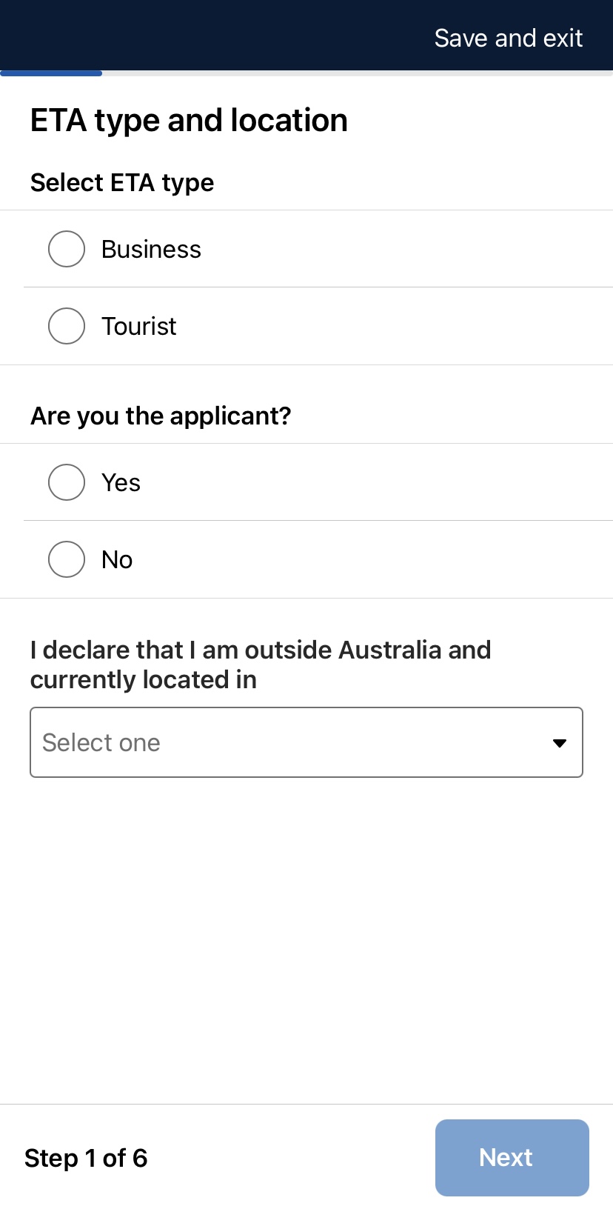Click the blue filled progress bar segment

click(x=51, y=73)
